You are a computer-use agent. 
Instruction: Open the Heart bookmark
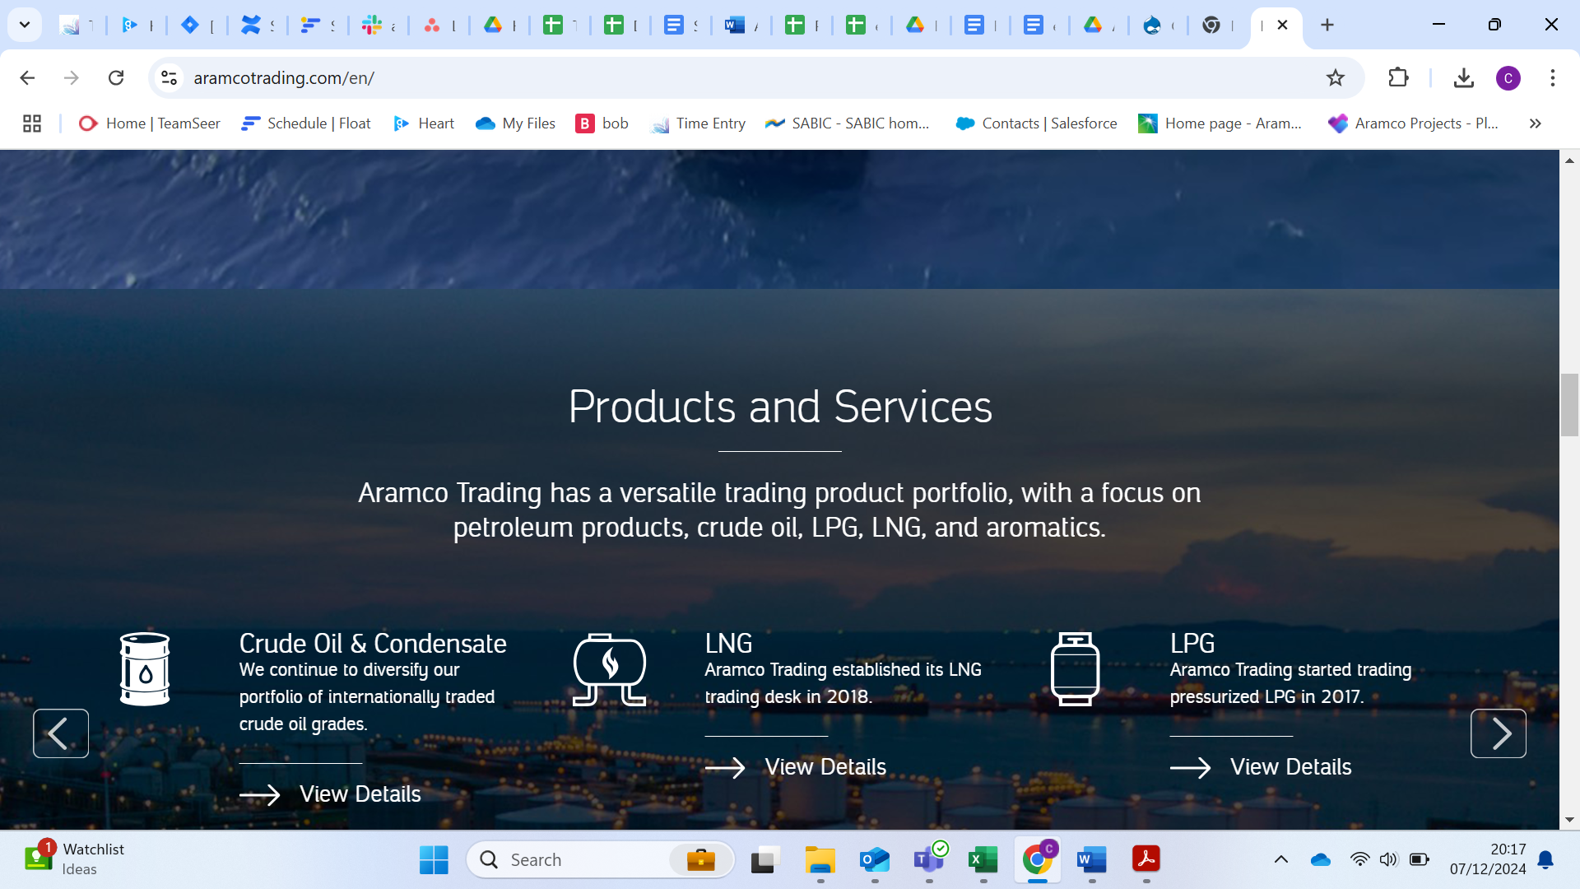tap(424, 123)
